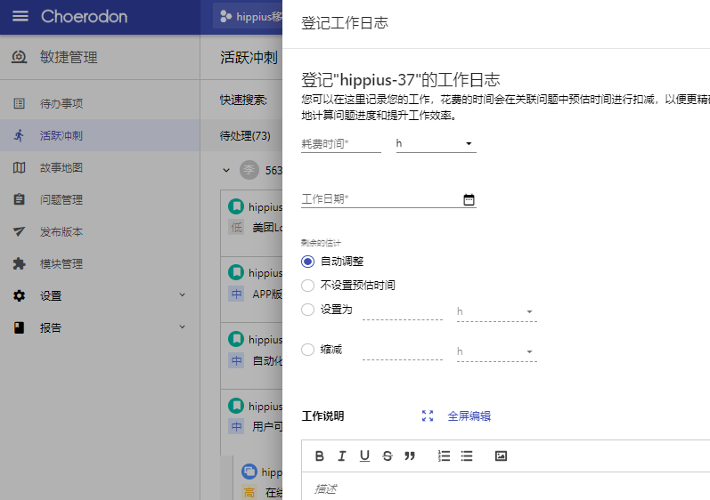Select the 缩减 radio button
The width and height of the screenshot is (710, 500).
(308, 350)
